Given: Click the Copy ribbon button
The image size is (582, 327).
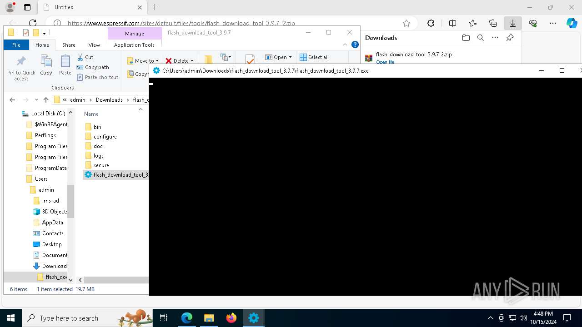Looking at the screenshot, I should click(46, 65).
